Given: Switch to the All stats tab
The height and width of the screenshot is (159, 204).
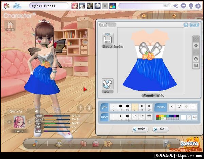Looking at the screenshot, I should pos(37,111).
